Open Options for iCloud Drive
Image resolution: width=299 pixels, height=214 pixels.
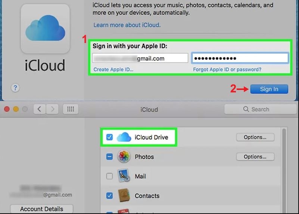255,137
